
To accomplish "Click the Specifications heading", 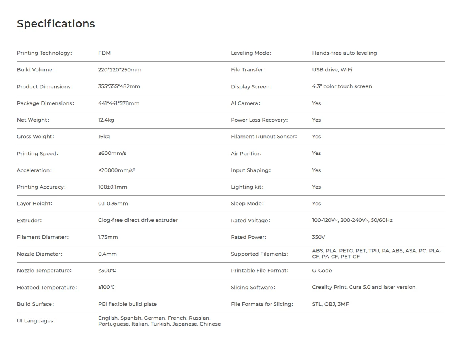I will coord(56,24).
